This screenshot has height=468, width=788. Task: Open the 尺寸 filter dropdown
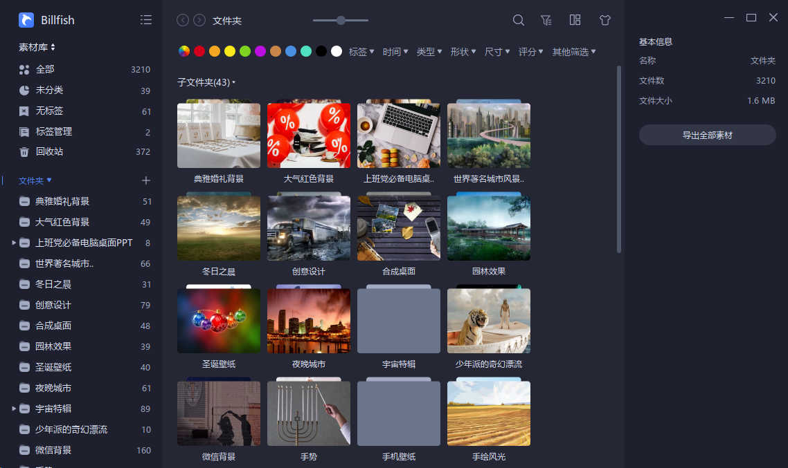coord(497,52)
